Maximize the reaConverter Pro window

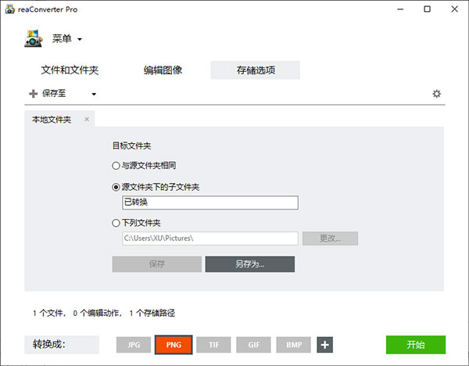point(428,9)
